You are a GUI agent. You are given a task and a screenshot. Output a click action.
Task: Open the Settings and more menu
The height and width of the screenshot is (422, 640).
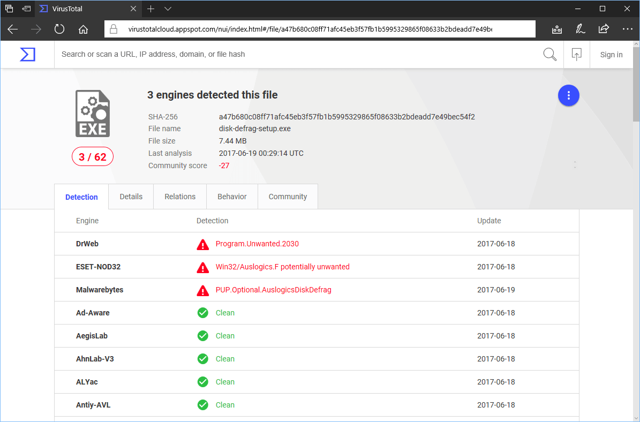627,29
